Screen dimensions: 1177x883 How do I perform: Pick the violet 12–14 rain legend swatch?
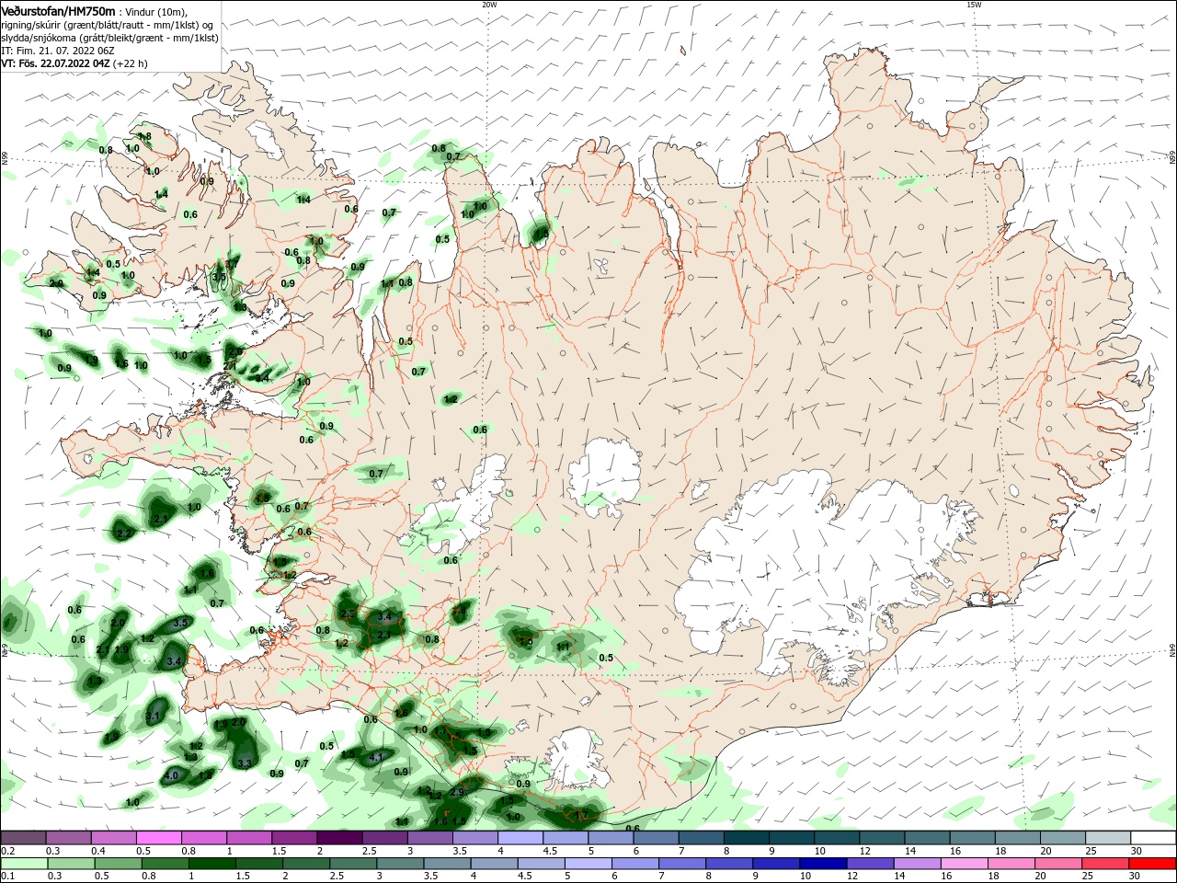pyautogui.click(x=870, y=864)
